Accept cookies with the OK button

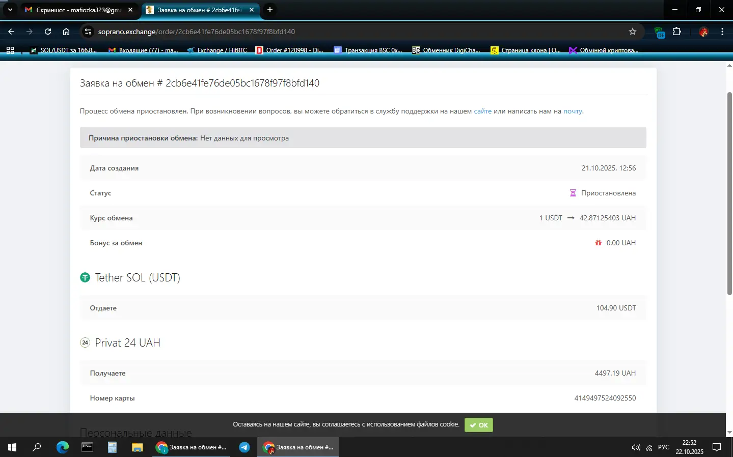(x=478, y=425)
